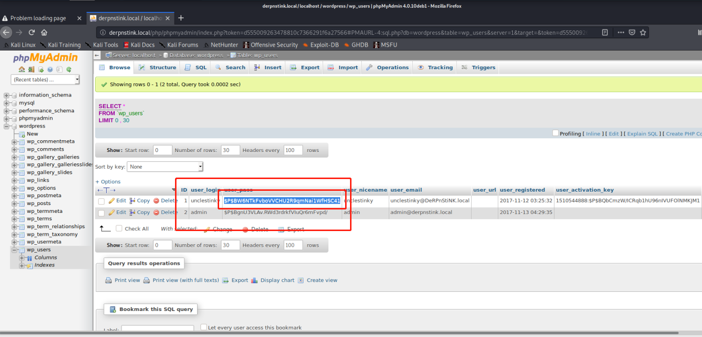Expand the Columns node under wp_users
The width and height of the screenshot is (702, 337).
pos(22,258)
